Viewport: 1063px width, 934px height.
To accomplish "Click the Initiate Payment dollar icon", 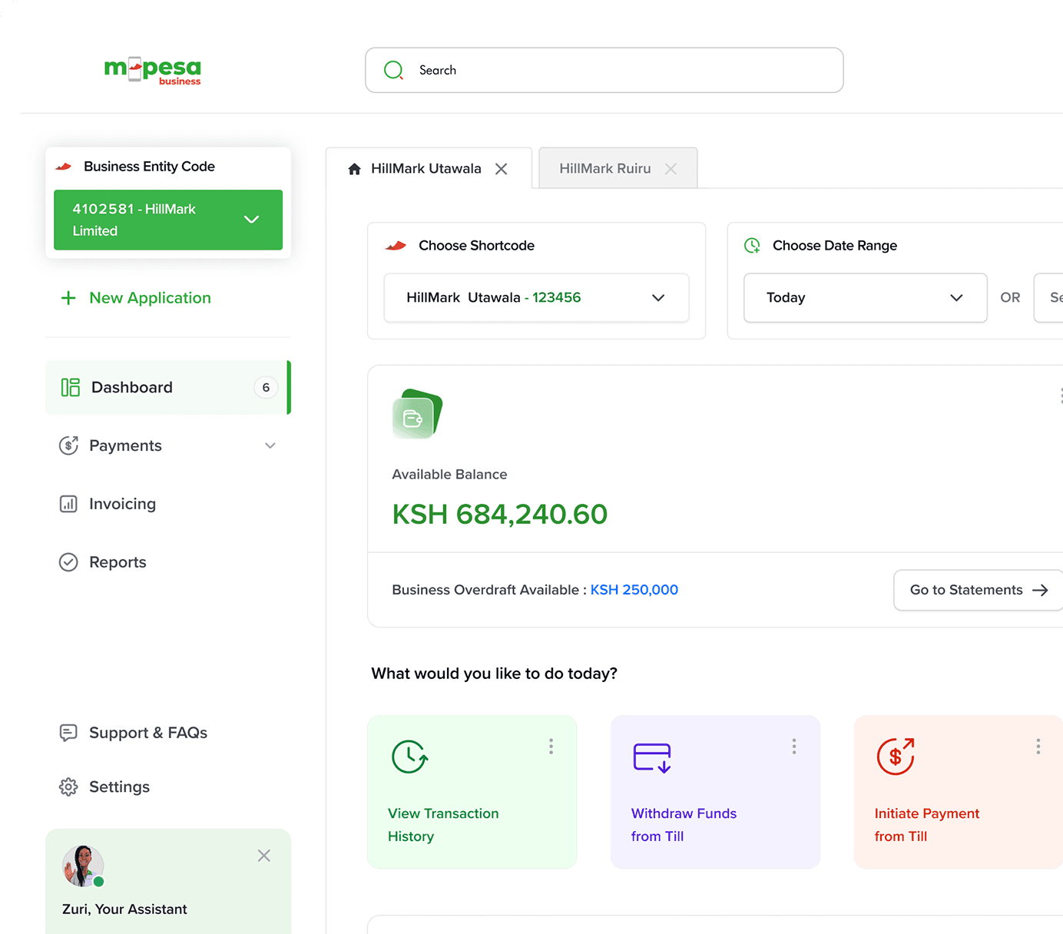I will (896, 757).
